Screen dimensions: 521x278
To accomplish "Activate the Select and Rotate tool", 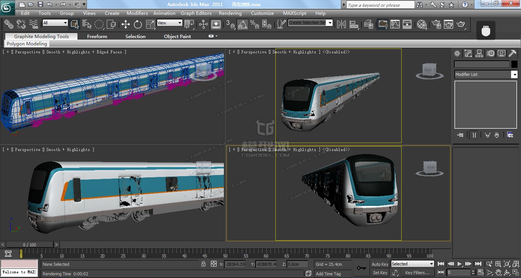I will click(x=138, y=24).
